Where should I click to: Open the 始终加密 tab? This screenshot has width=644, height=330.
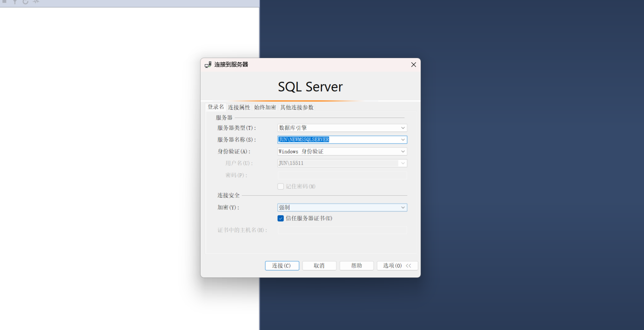[265, 107]
